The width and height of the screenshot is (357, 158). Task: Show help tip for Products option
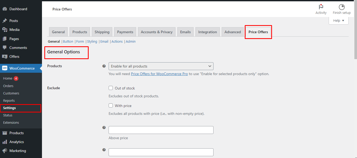coord(104,66)
